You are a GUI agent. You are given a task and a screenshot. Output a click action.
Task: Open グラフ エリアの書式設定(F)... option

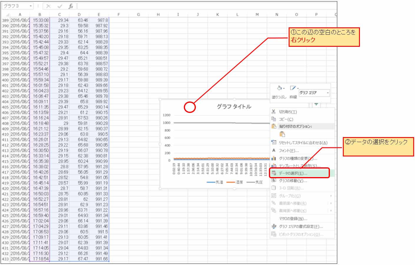pyautogui.click(x=301, y=226)
